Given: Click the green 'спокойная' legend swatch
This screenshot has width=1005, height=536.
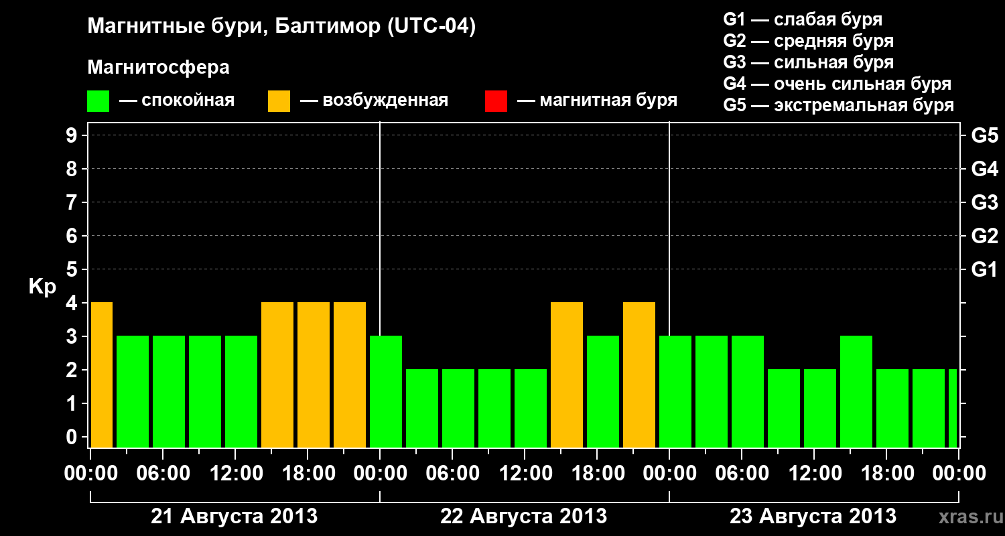Looking at the screenshot, I should pos(98,101).
